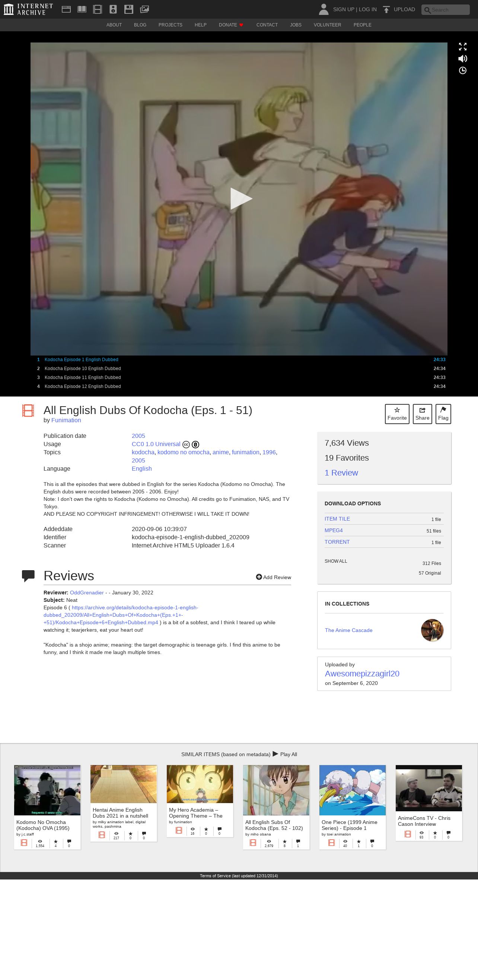Open the CONTACT menu item

267,25
